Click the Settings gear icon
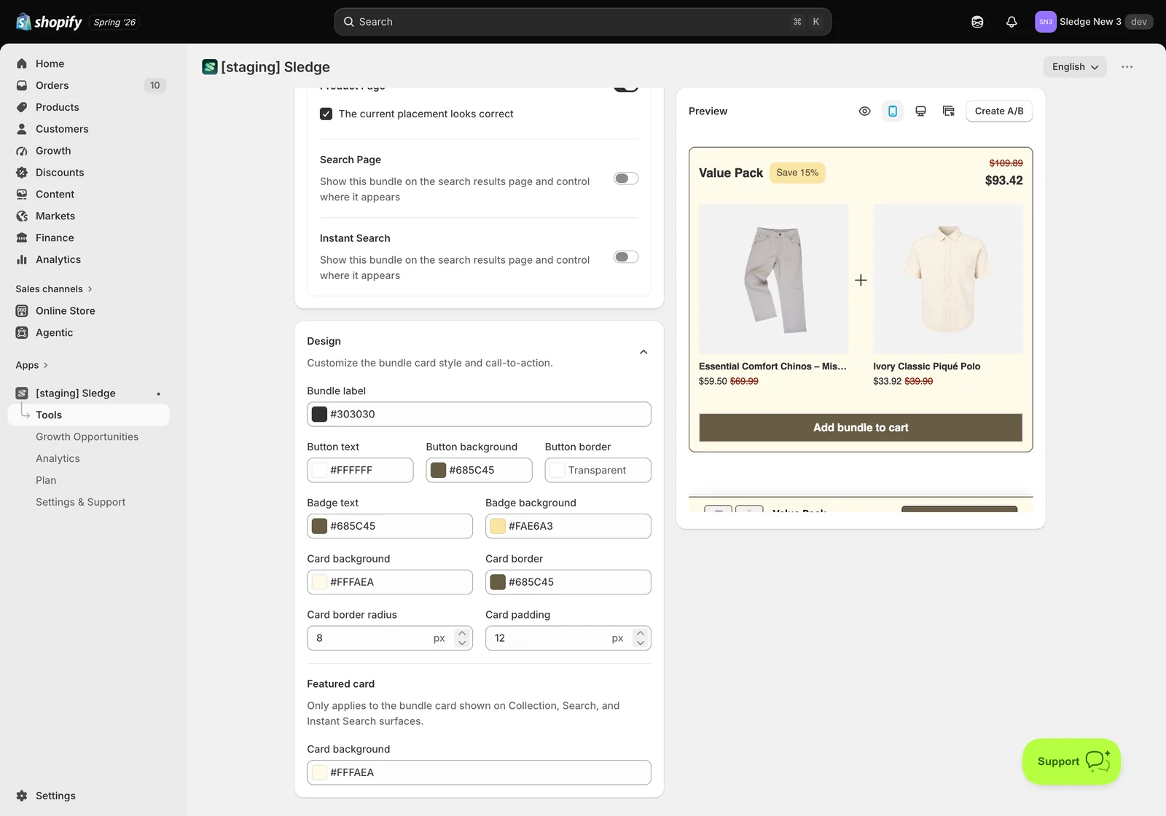This screenshot has width=1166, height=816. [22, 796]
